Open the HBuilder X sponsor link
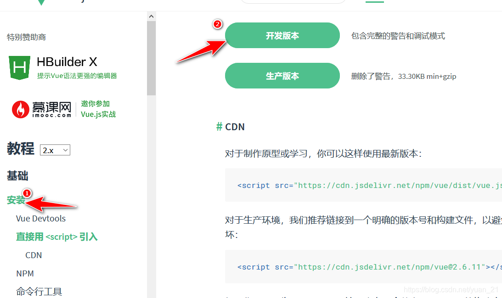Viewport: 502px width, 298px height. click(63, 68)
